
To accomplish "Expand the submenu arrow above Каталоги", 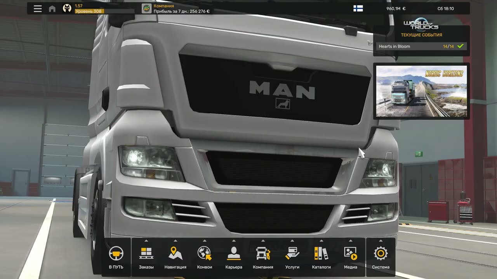I will (321, 241).
